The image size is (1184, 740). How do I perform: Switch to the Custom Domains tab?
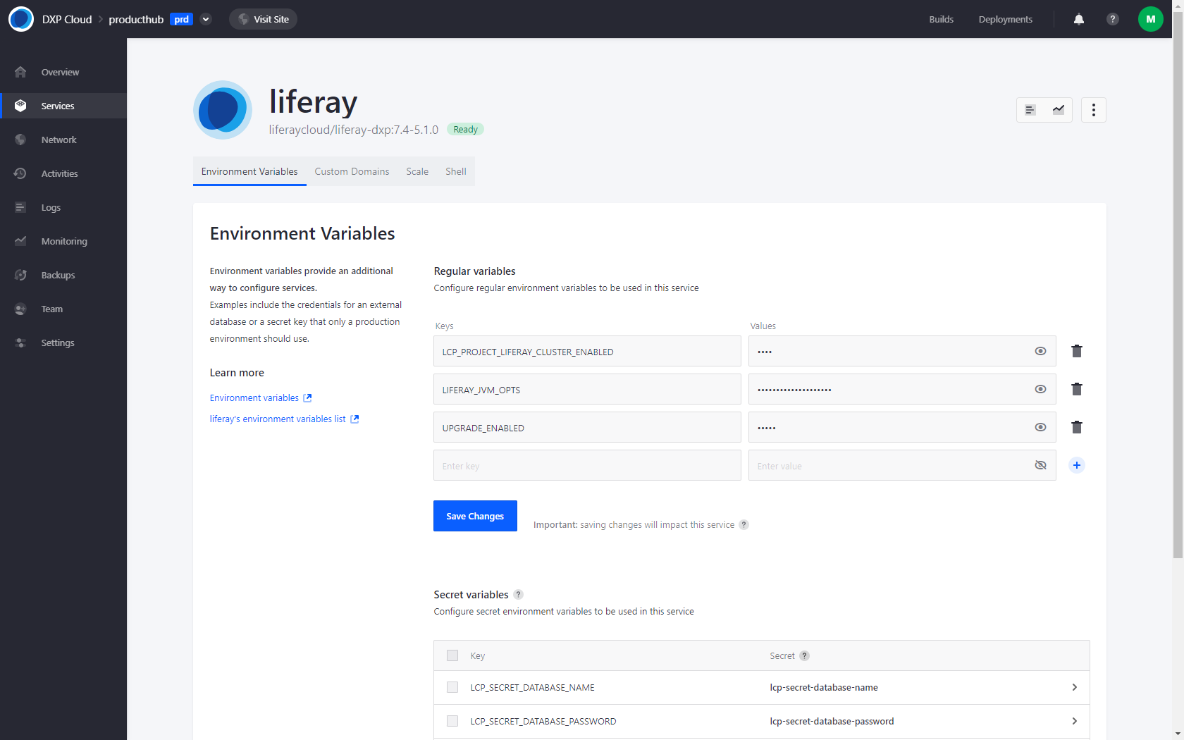click(352, 171)
